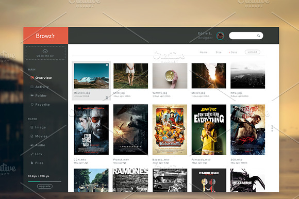Screen dimensions: 299x199
Task: Click the upgrade button under the storage bar
Action: coord(45,186)
